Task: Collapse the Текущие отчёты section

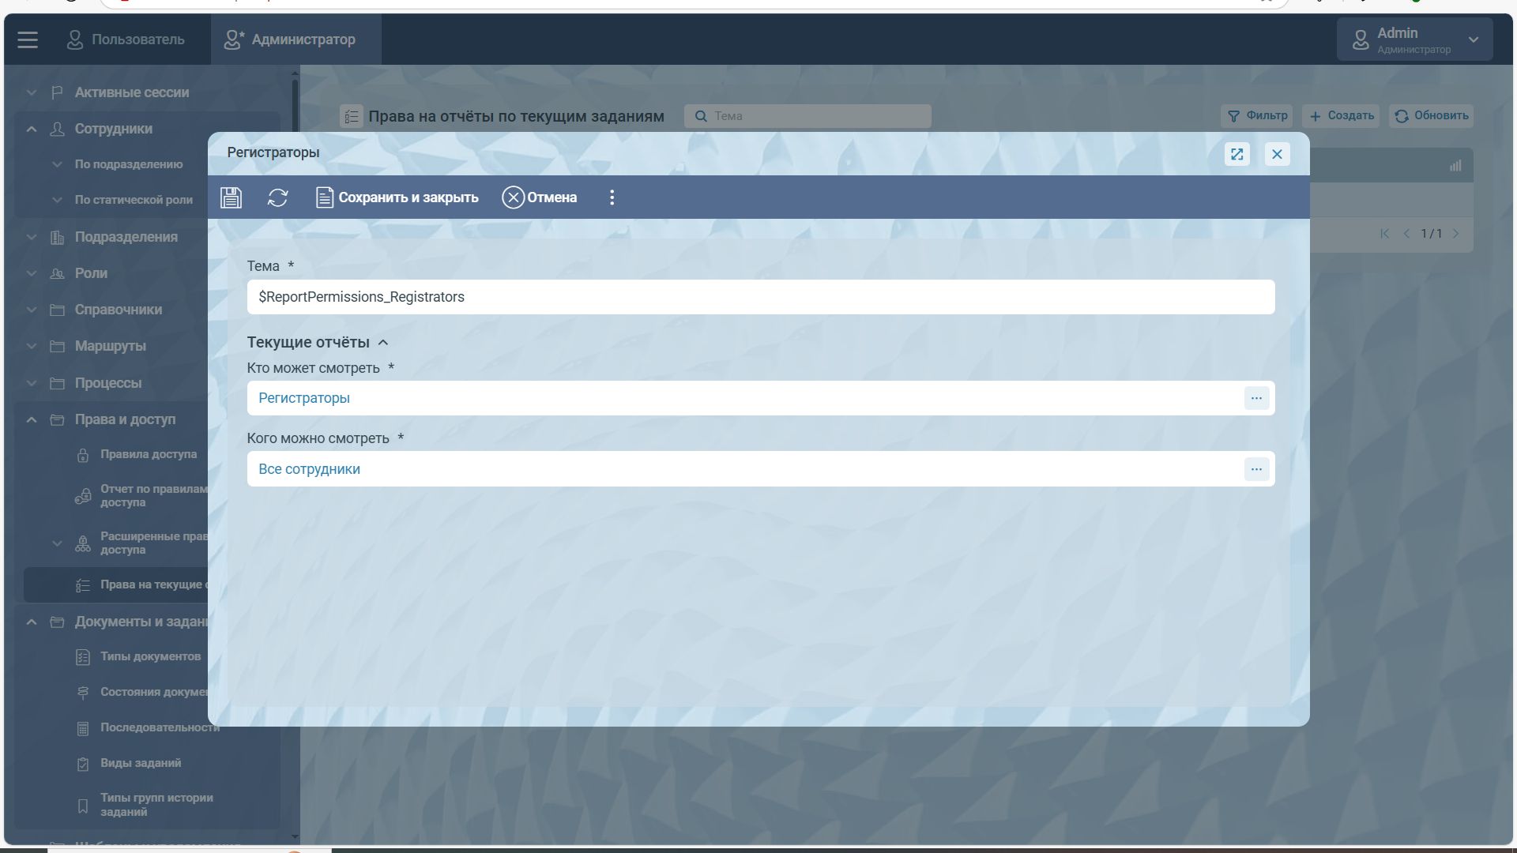Action: (383, 343)
